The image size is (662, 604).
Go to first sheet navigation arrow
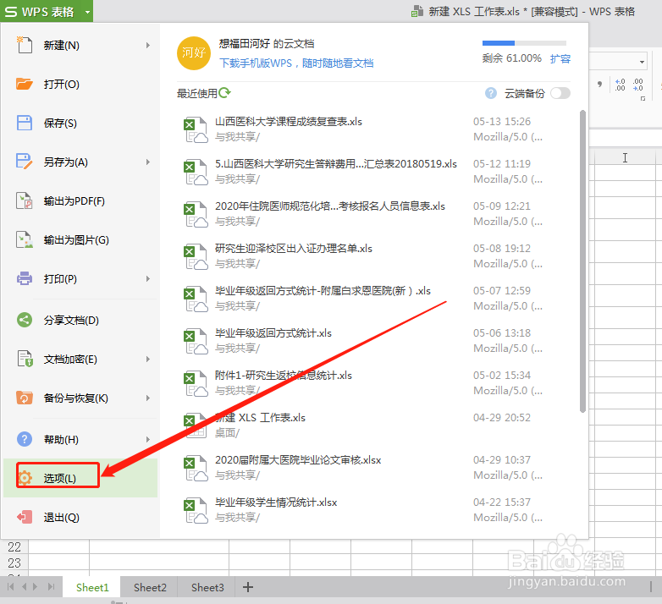[11, 587]
